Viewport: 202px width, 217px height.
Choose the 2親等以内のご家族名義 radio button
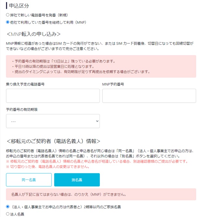[8, 207]
